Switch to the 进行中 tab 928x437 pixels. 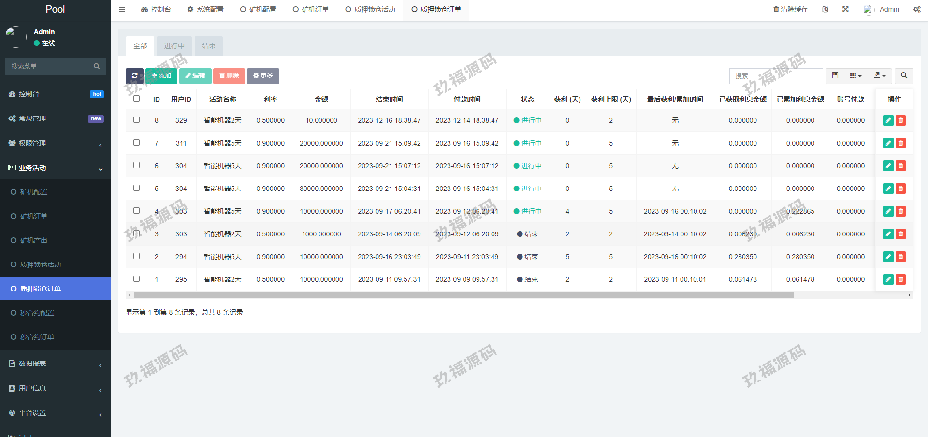tap(174, 46)
